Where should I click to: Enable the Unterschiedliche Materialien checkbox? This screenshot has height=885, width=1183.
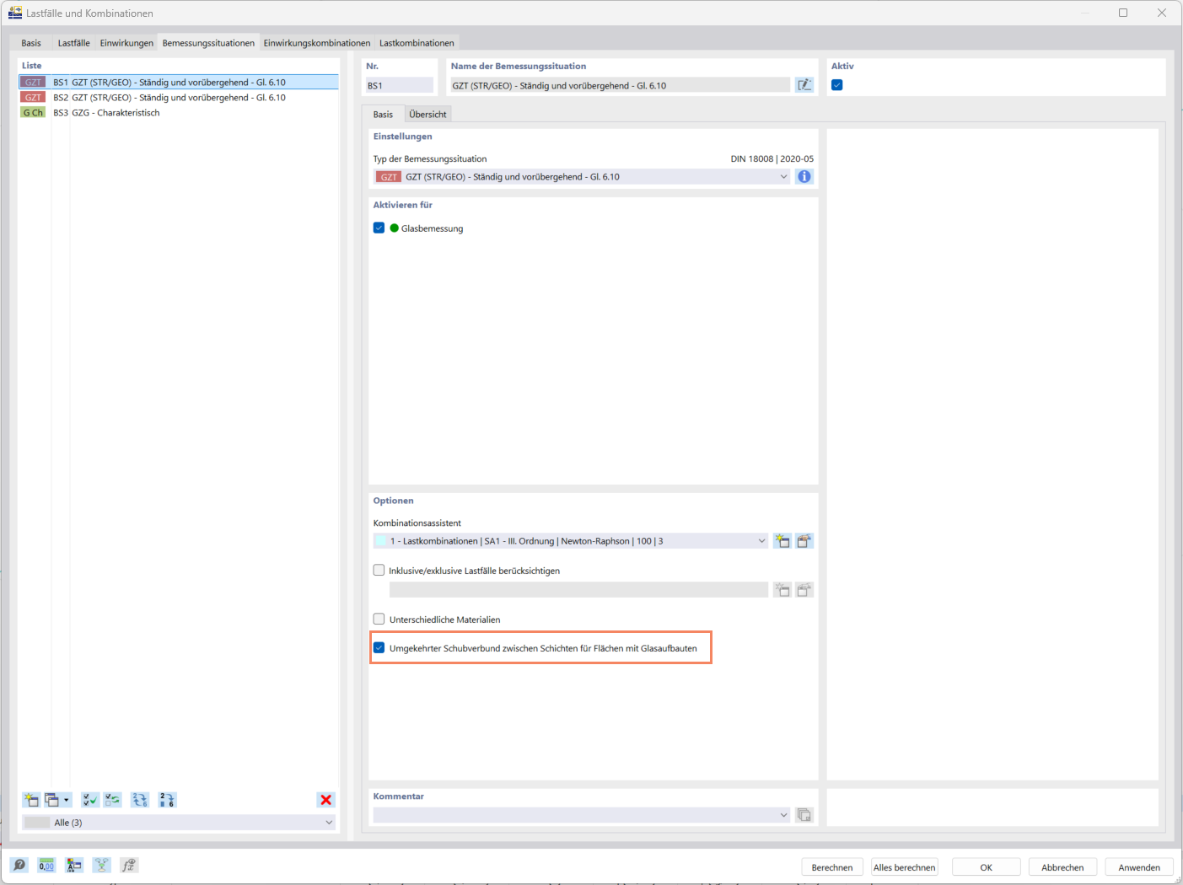379,619
